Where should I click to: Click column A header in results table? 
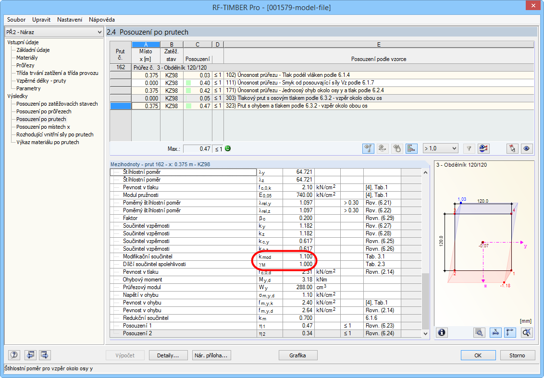[146, 44]
